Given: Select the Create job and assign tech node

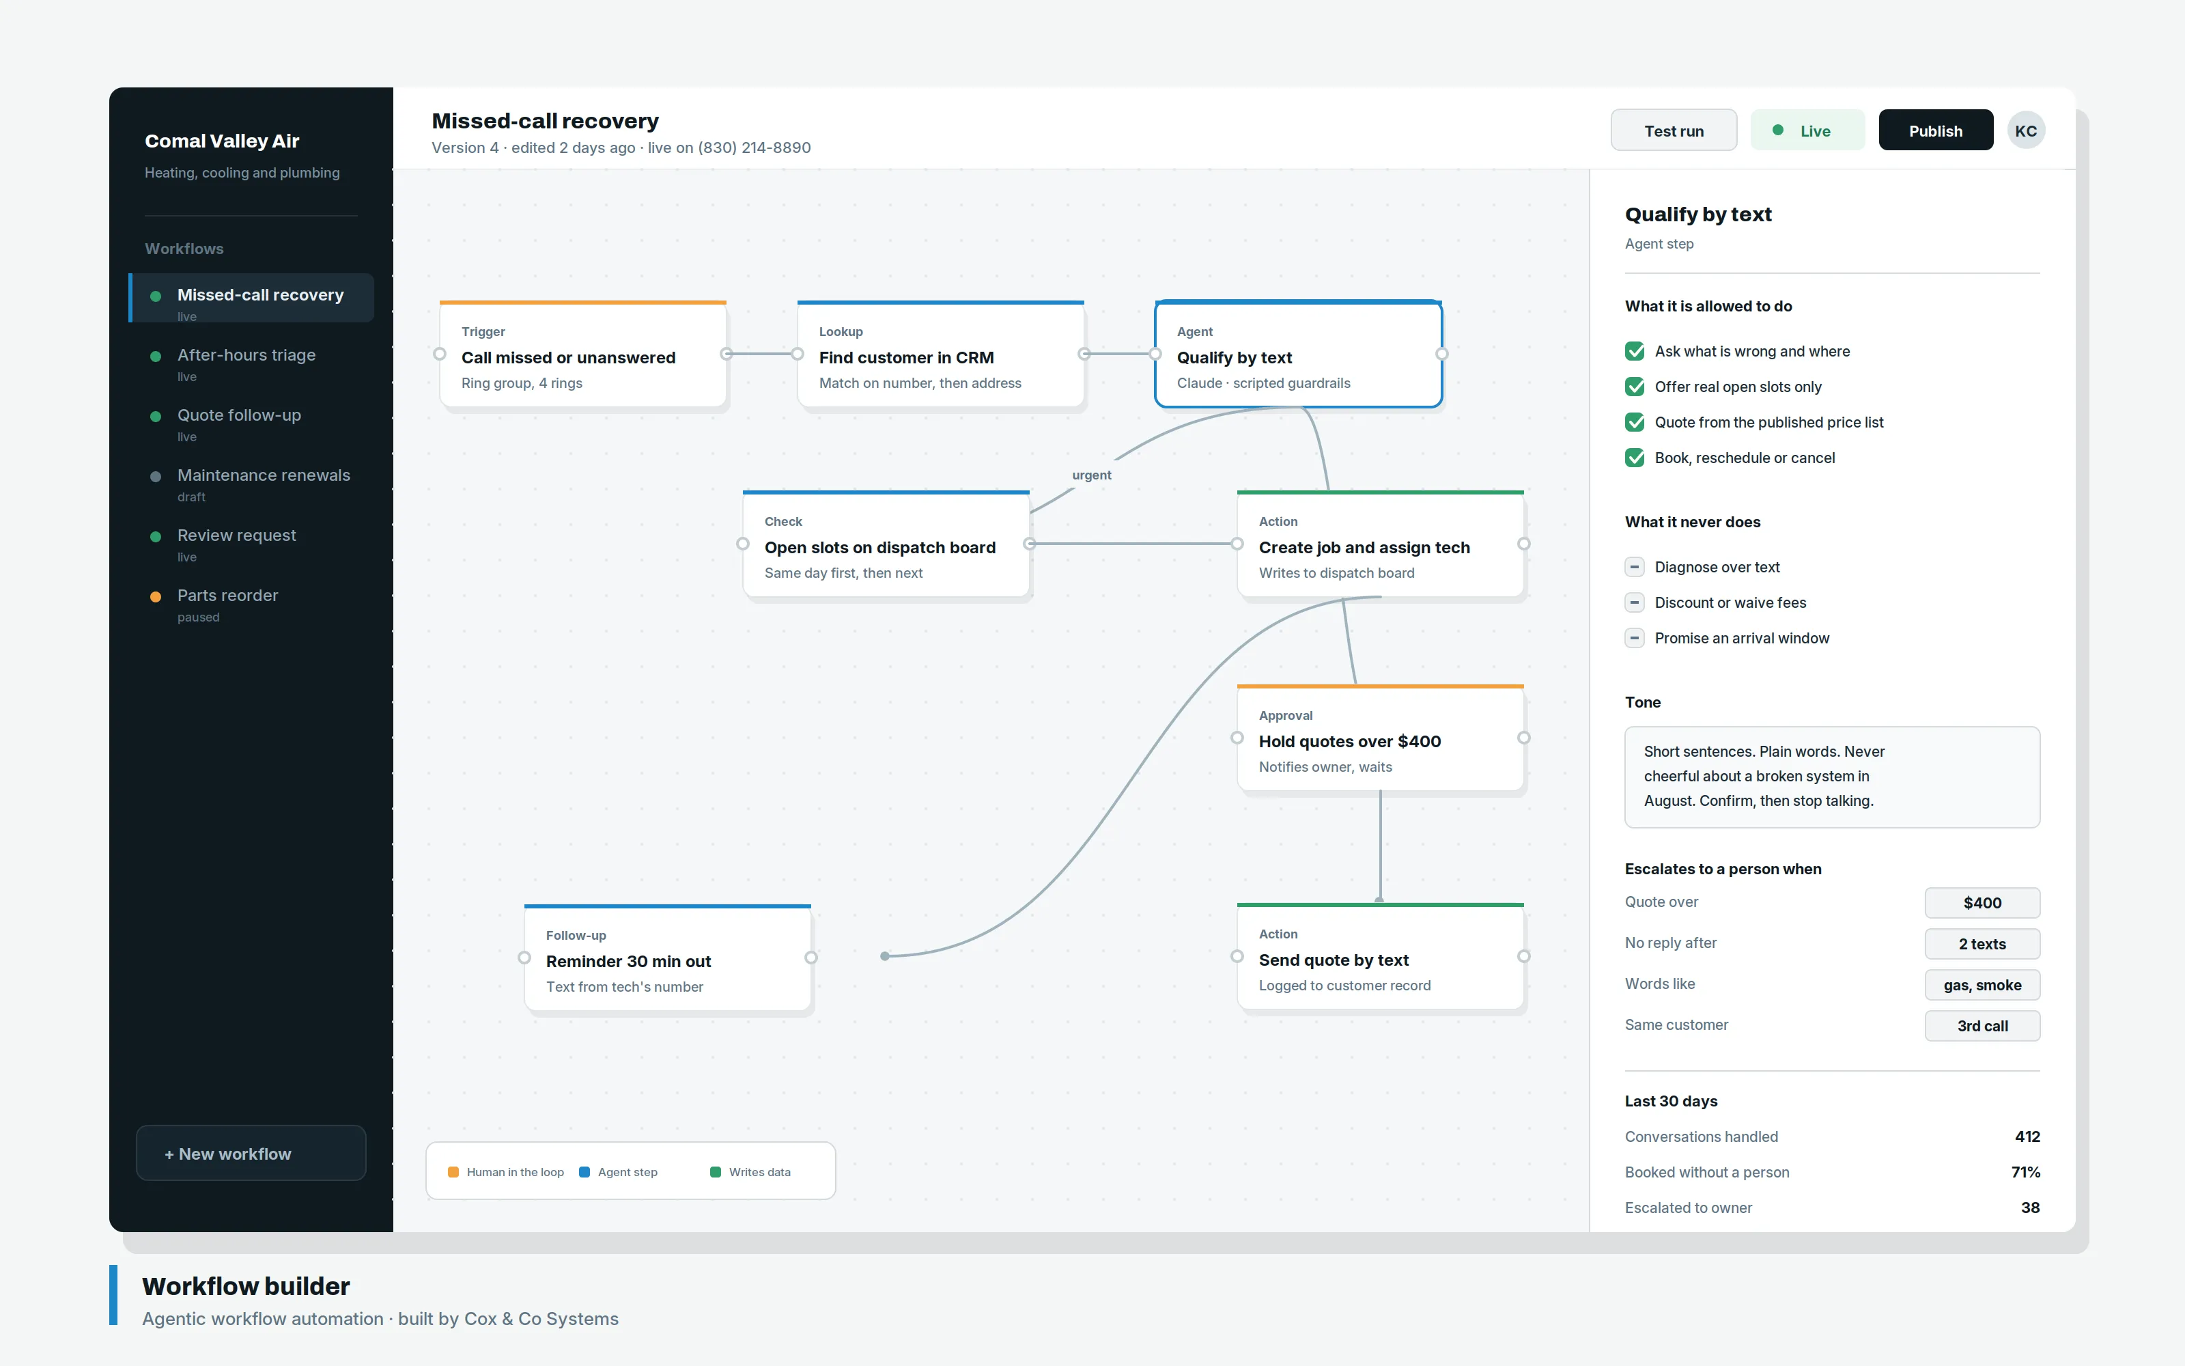Looking at the screenshot, I should 1379,544.
